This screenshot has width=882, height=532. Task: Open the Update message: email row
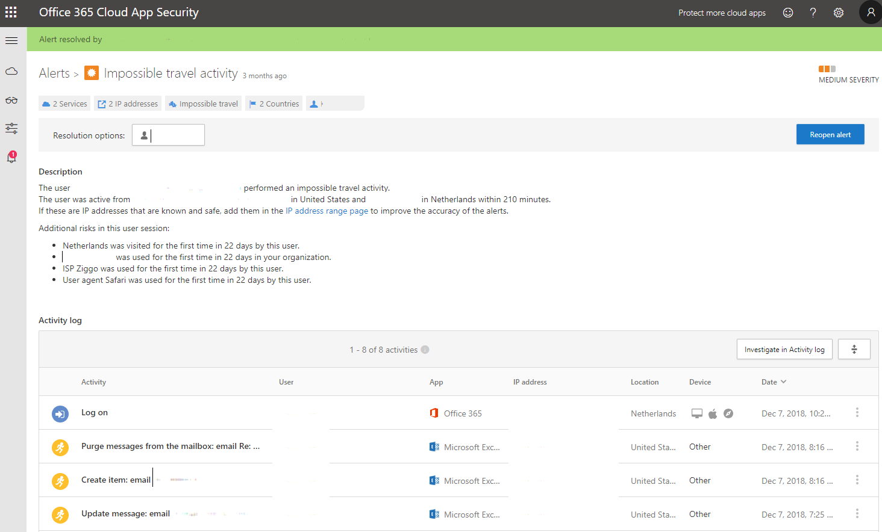458,514
